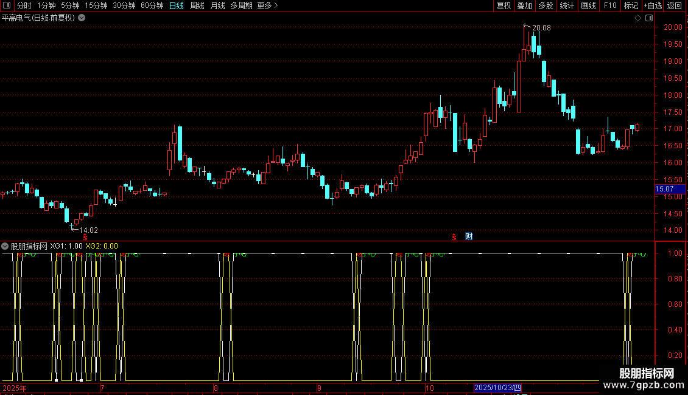Viewport: 688px width, 395px height.
Task: Click month 7 marker on time axis
Action: [102, 388]
